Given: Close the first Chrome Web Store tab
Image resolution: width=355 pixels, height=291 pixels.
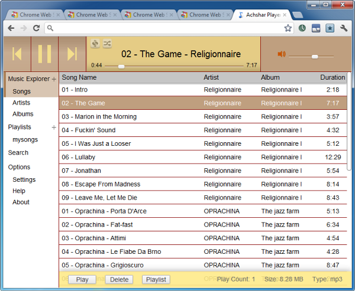Looking at the screenshot, I should [58, 15].
